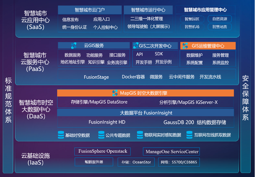Open the GIS二次开发中心 header
The image size is (255, 177).
(x=155, y=46)
